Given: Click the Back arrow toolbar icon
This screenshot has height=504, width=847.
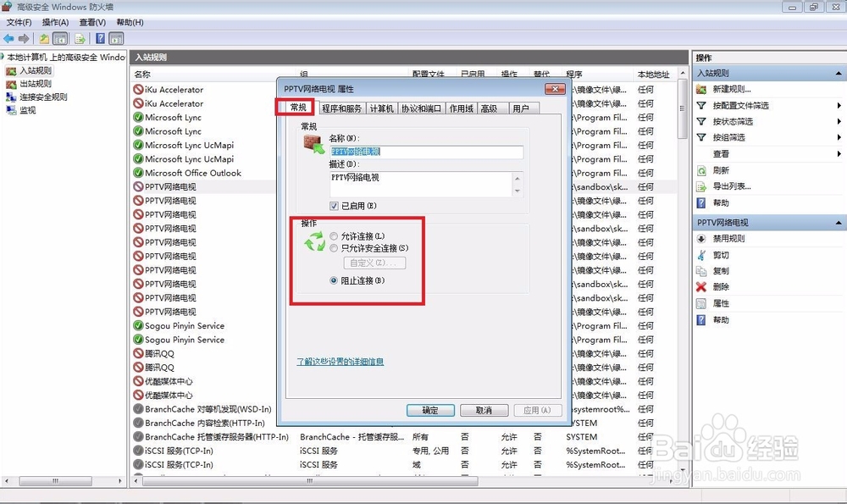Looking at the screenshot, I should pyautogui.click(x=8, y=38).
